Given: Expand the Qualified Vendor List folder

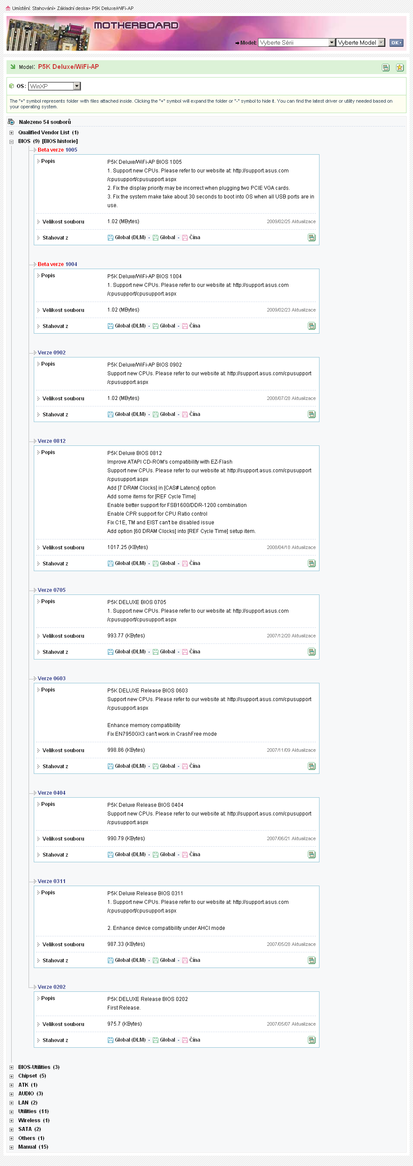Looking at the screenshot, I should [11, 133].
